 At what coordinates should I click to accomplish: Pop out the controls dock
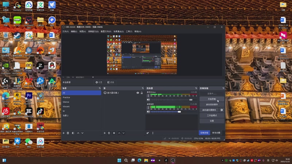click(223, 88)
